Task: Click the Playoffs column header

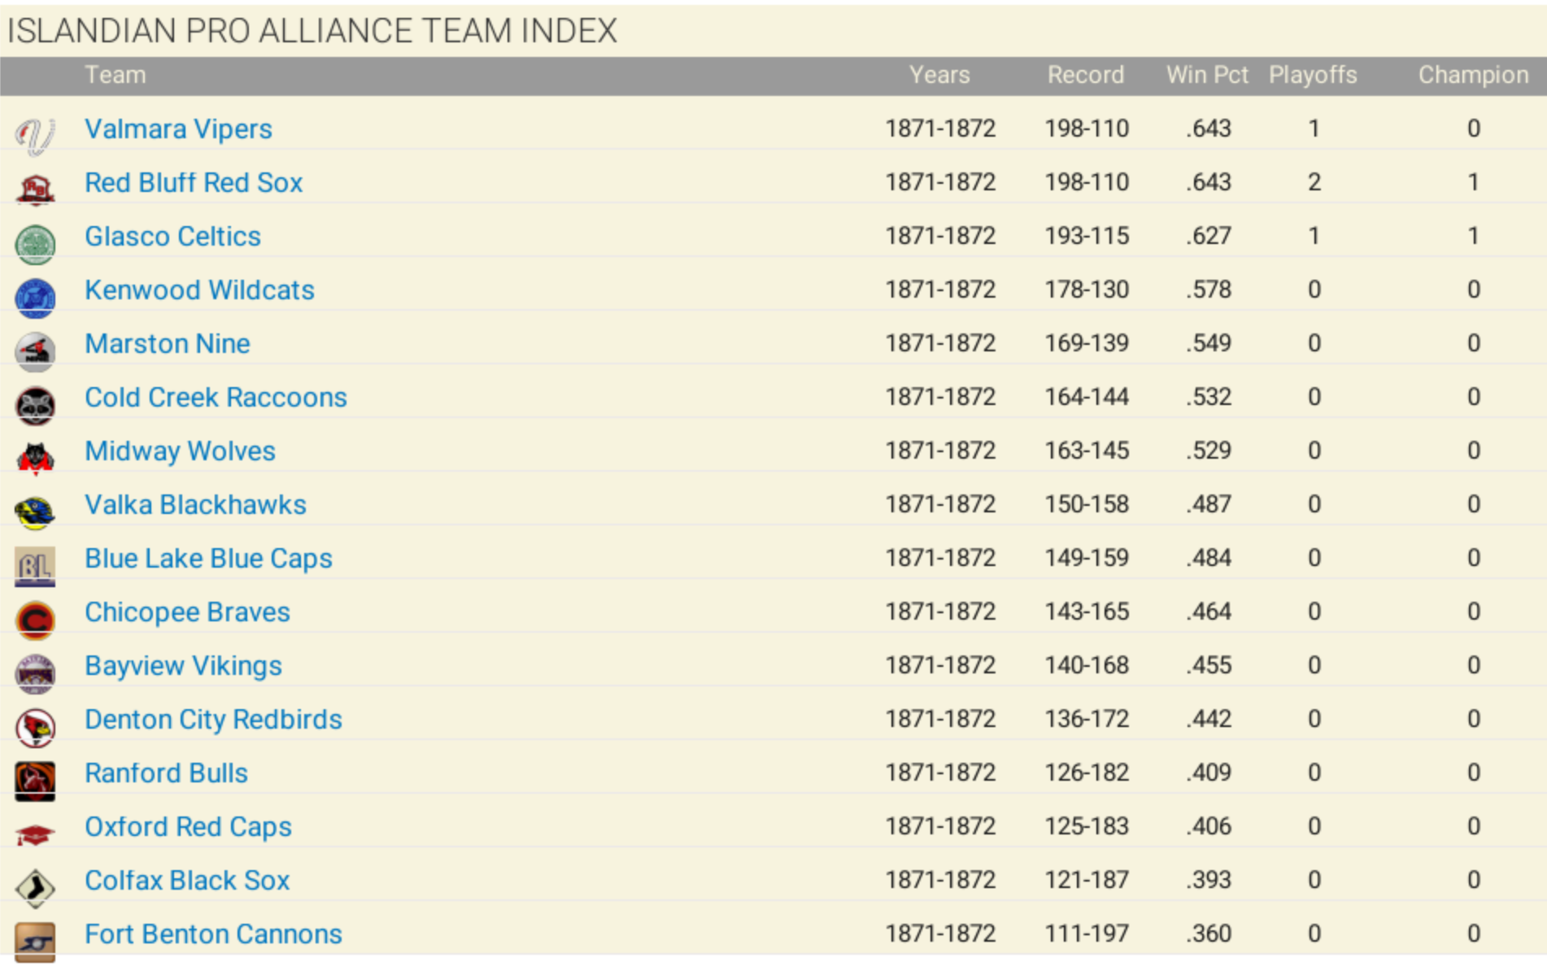Action: pyautogui.click(x=1312, y=75)
